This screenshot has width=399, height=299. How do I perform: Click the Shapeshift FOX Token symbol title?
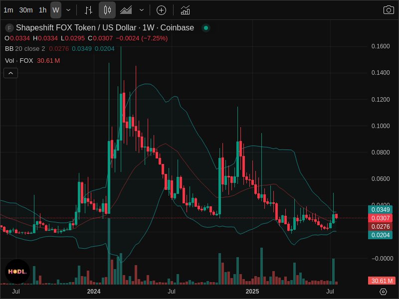coord(105,27)
